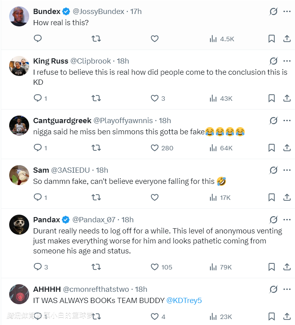Bookmark Bundex's tweet
This screenshot has height=325, width=295.
click(271, 39)
